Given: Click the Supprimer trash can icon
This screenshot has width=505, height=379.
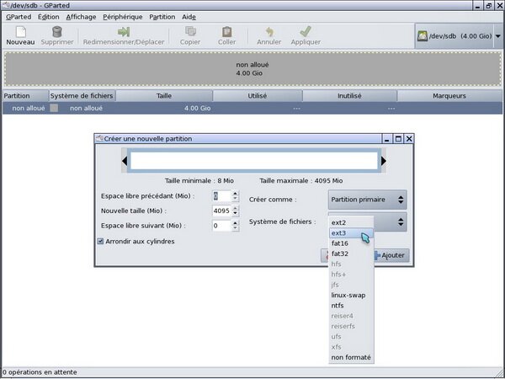Looking at the screenshot, I should [x=57, y=32].
